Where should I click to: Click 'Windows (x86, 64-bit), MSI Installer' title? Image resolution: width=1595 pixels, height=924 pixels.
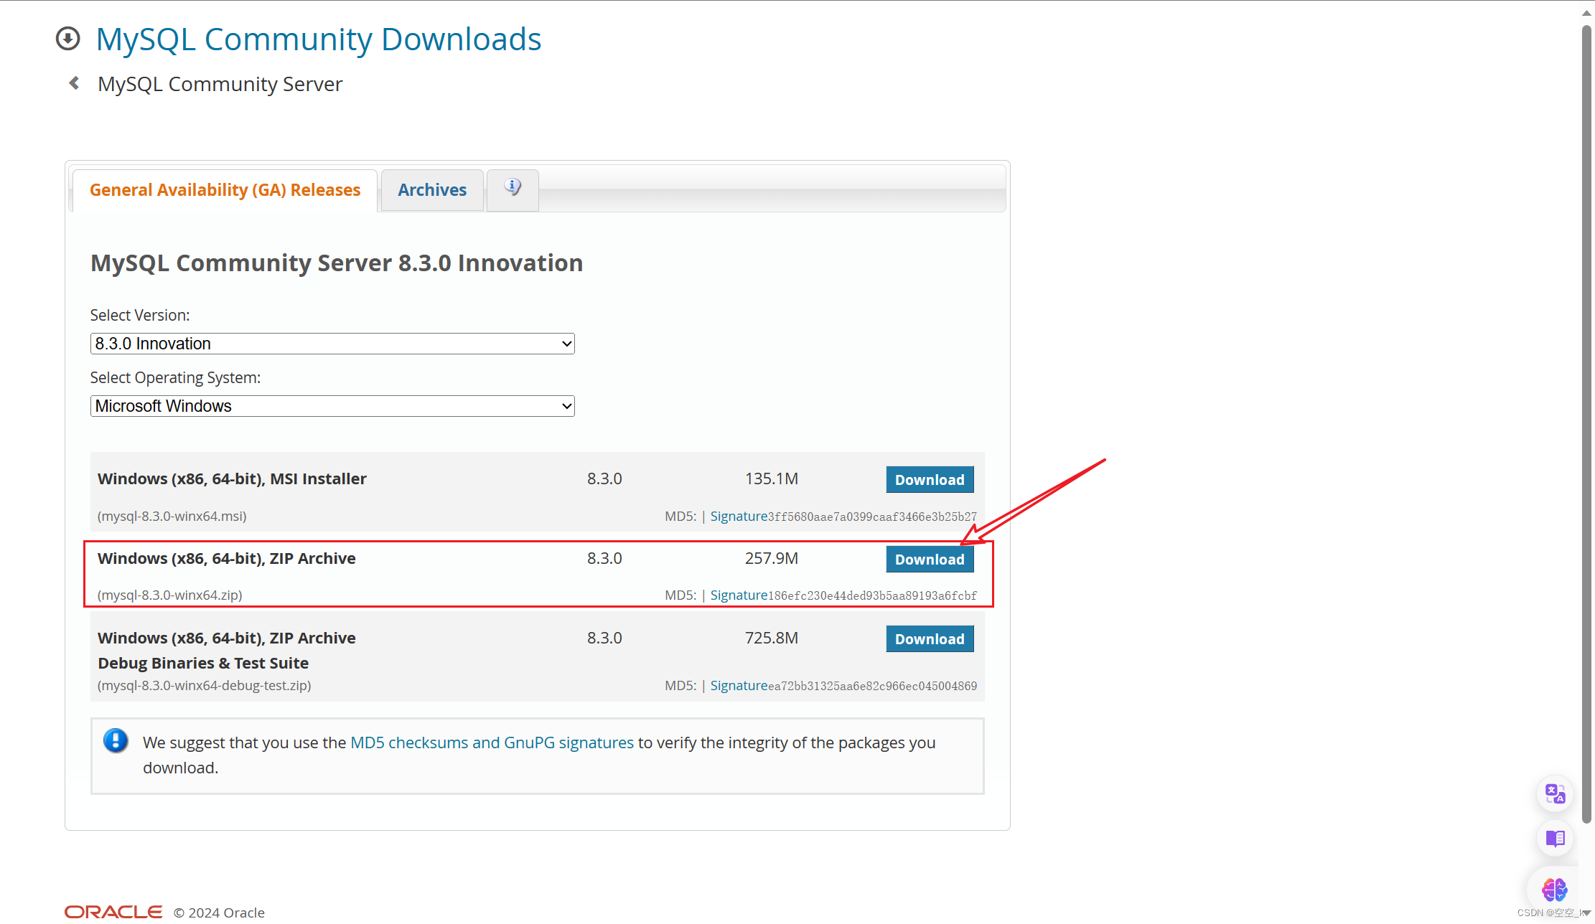point(232,478)
